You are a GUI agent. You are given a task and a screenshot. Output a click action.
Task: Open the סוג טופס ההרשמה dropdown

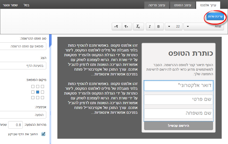(x=23, y=46)
